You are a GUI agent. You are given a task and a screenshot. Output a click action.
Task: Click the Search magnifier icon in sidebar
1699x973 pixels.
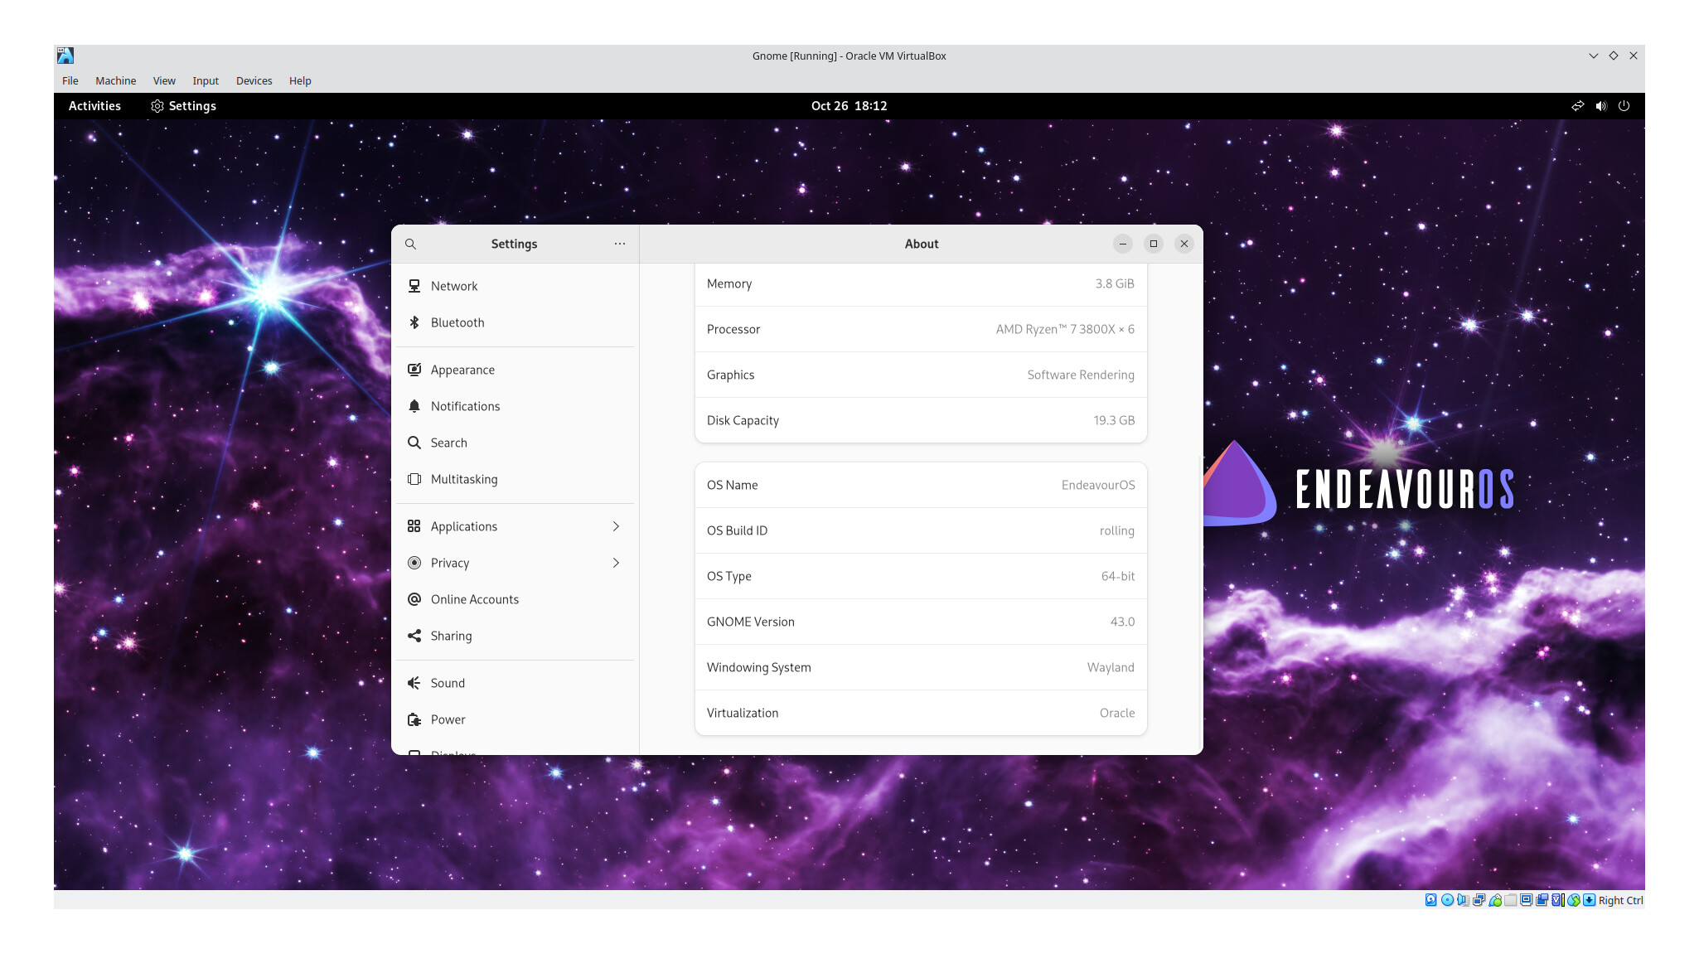(414, 443)
